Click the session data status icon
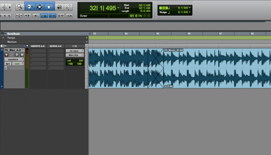This screenshot has height=155, width=271. click(x=136, y=16)
